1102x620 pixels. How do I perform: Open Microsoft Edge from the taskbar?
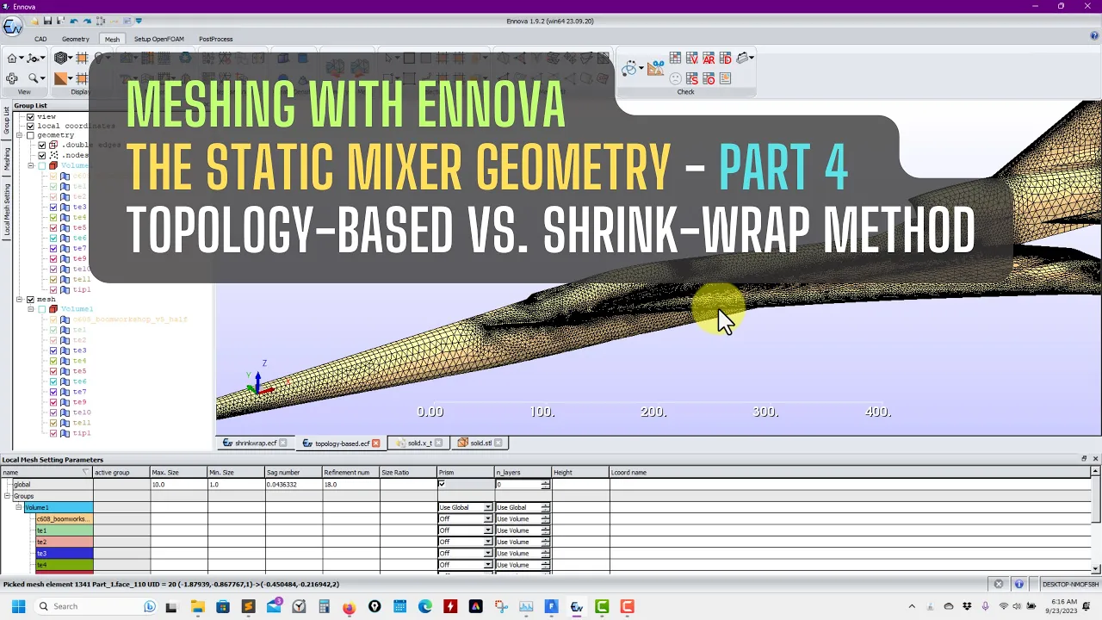click(x=425, y=606)
